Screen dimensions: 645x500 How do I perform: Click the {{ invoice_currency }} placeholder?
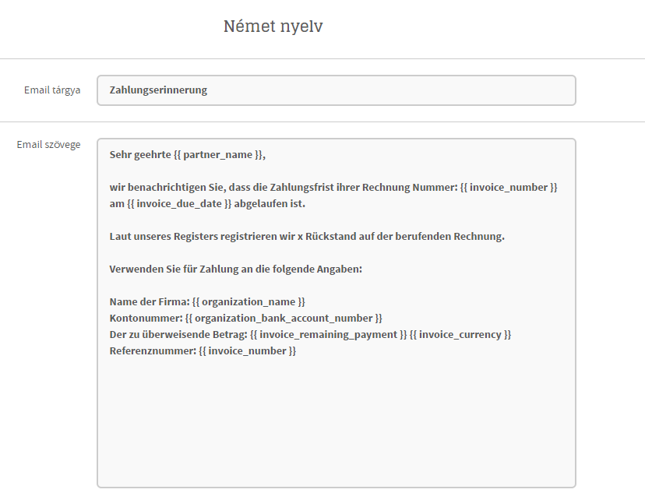460,335
